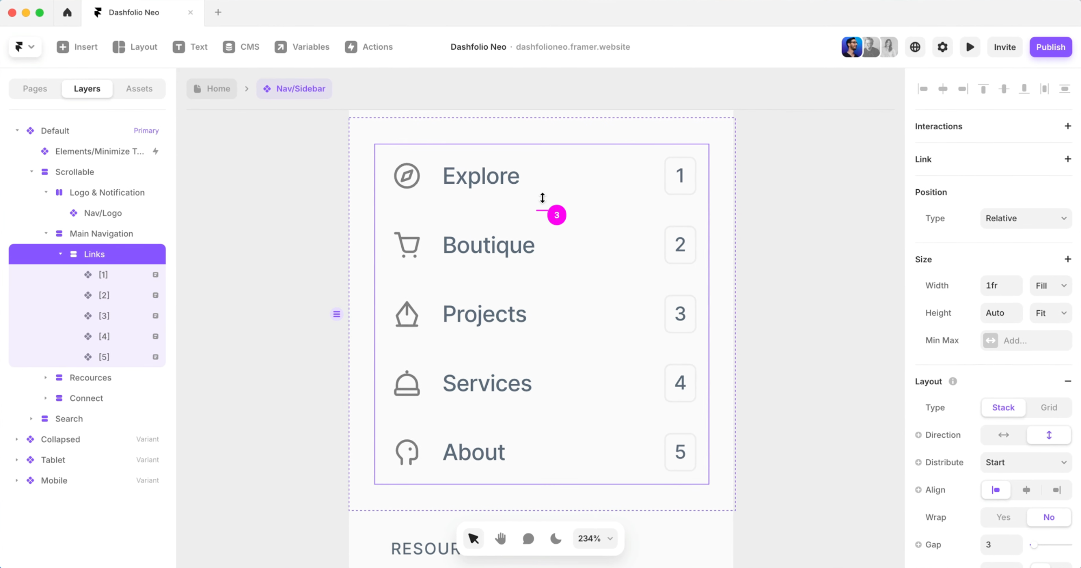1081x568 pixels.
Task: Toggle dark mode moon icon
Action: 556,538
